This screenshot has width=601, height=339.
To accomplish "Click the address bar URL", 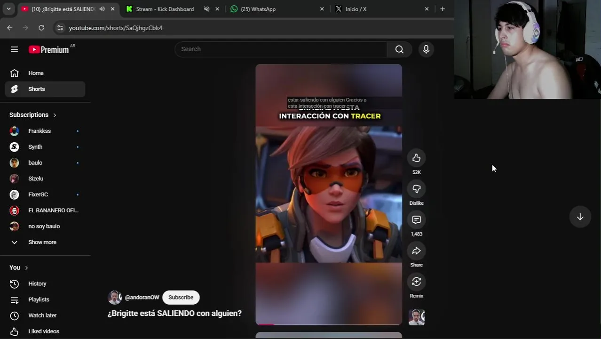I will tap(116, 28).
